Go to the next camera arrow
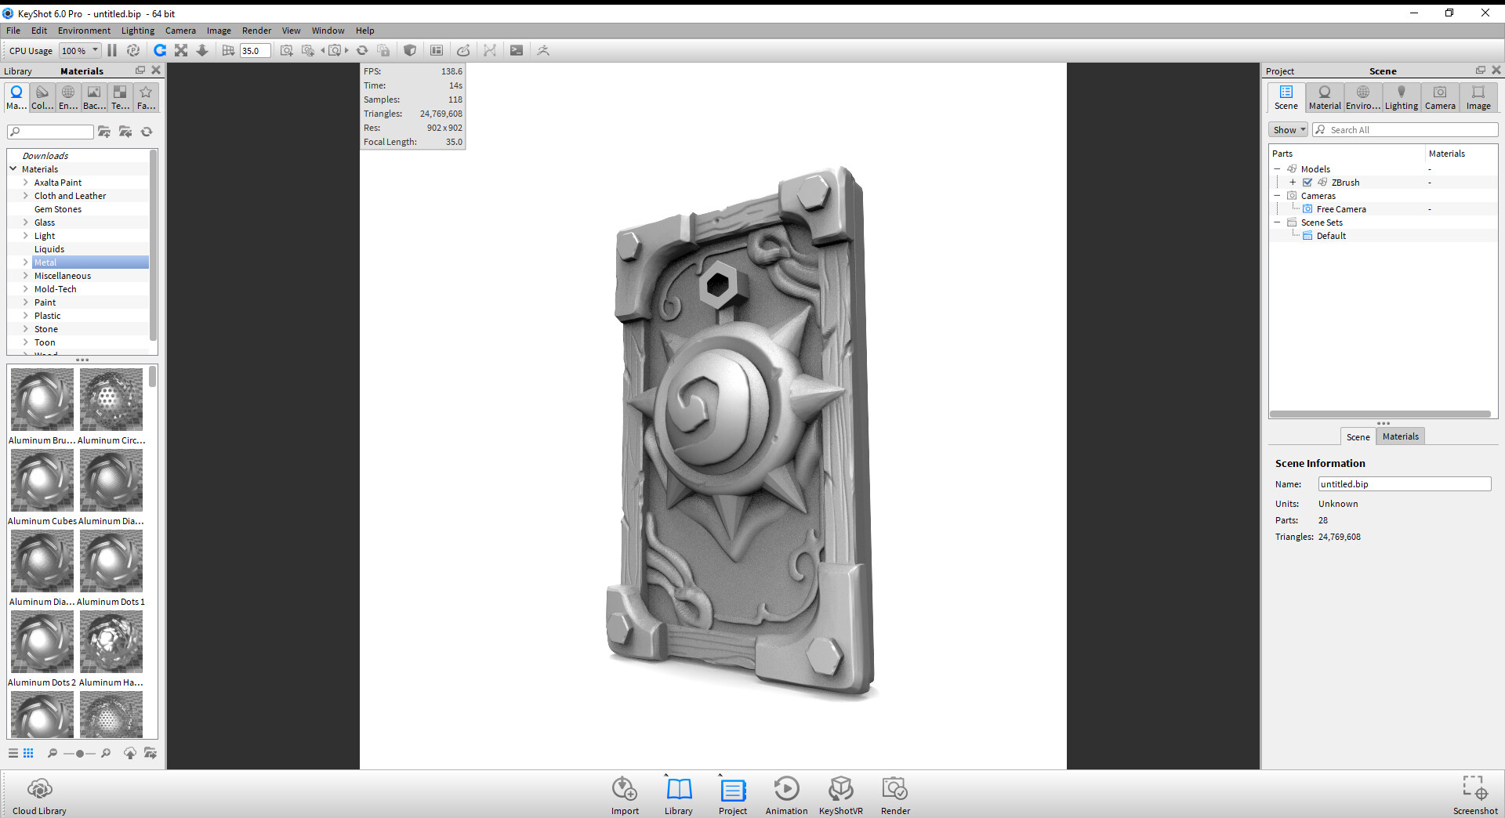 [x=346, y=50]
